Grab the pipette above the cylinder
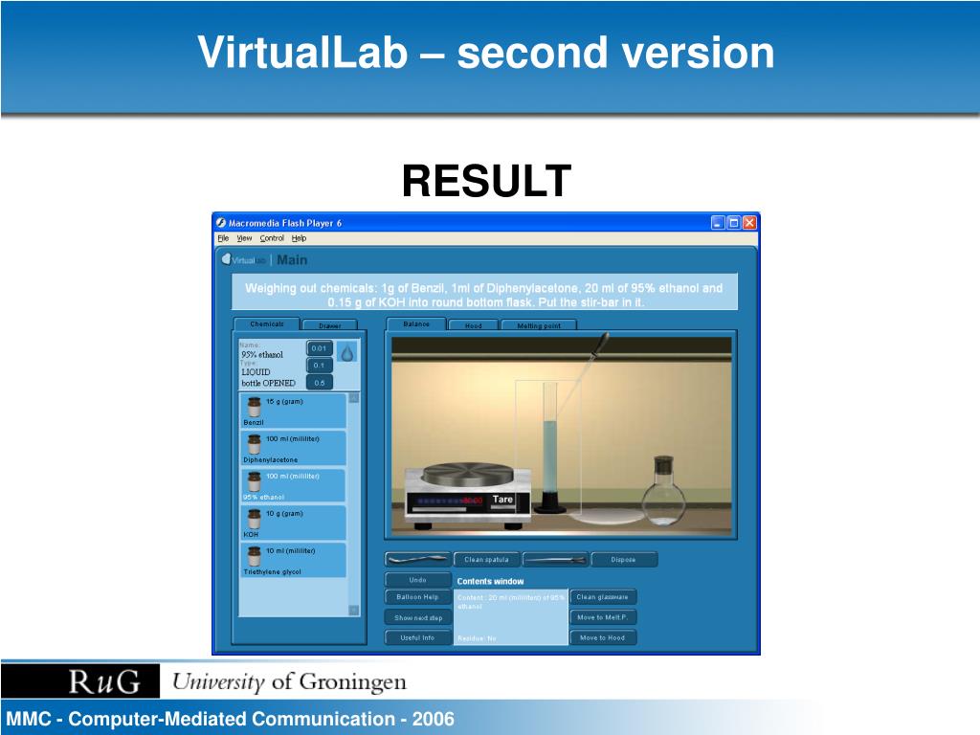 (583, 373)
